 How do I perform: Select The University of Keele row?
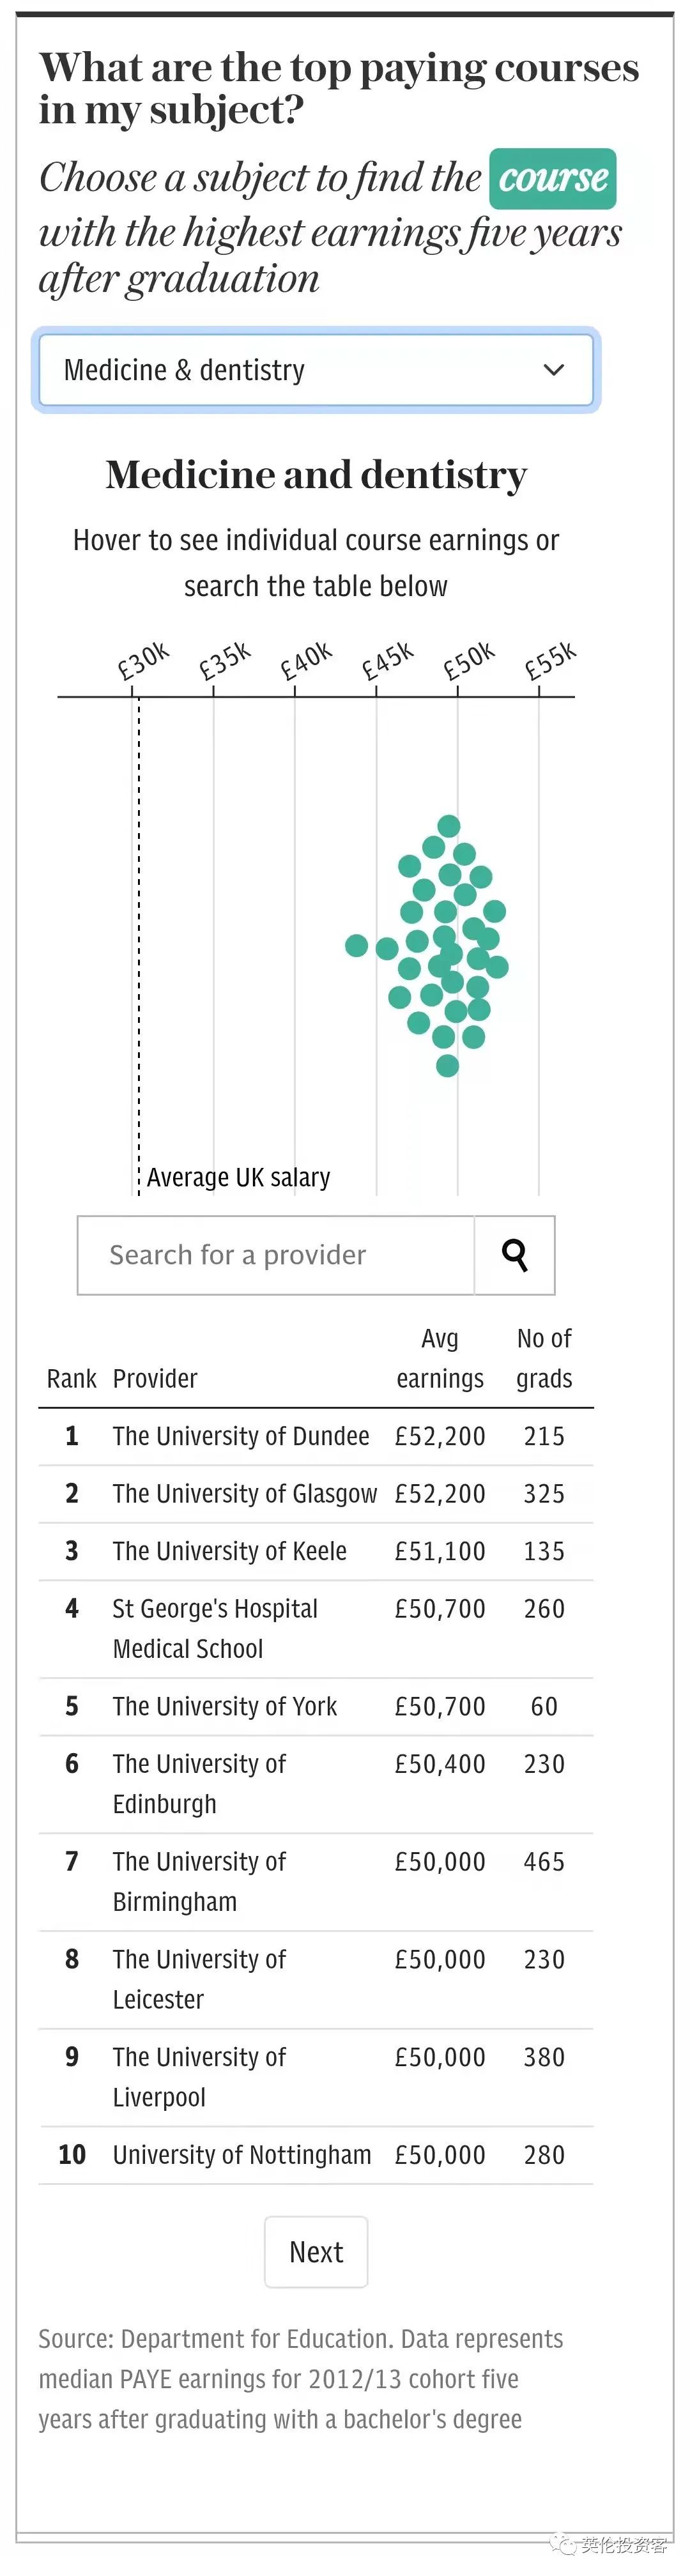[316, 1551]
